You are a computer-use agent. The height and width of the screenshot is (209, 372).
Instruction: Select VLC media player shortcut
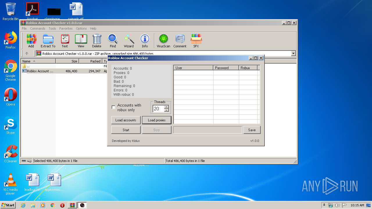pos(10,184)
